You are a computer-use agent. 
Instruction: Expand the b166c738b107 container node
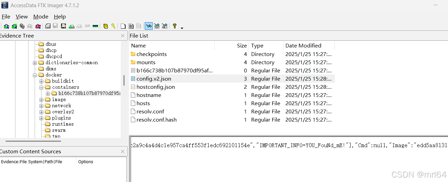coord(48,94)
